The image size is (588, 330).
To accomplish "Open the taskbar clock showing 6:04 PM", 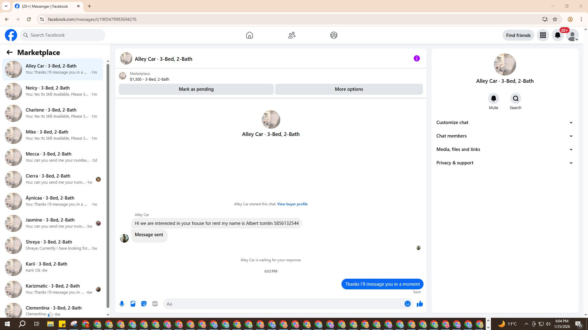I will coord(562,324).
